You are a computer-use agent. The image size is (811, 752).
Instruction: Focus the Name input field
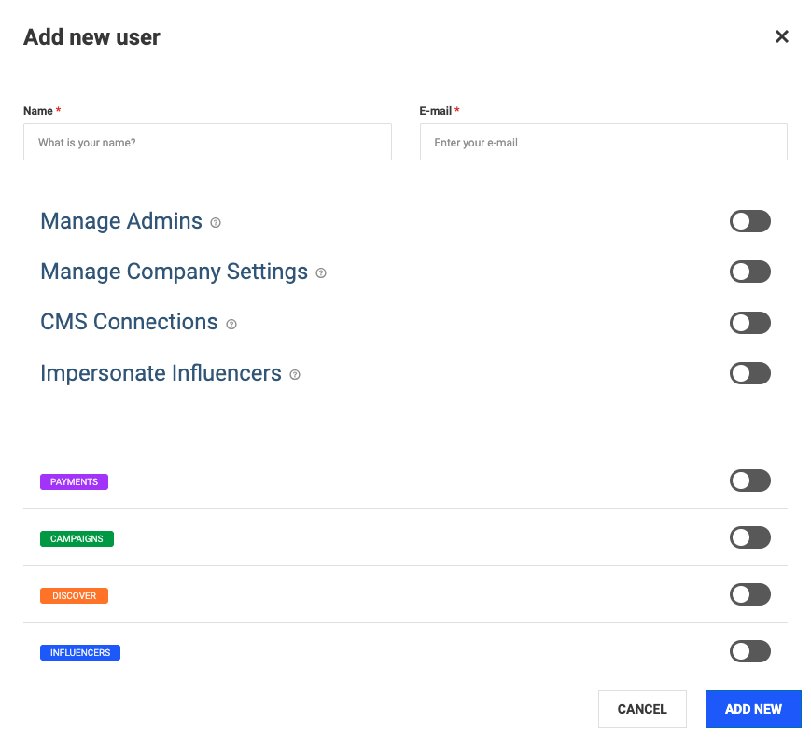click(207, 142)
